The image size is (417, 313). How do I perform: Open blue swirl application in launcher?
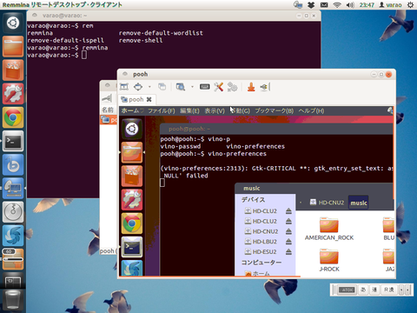[x=13, y=236]
